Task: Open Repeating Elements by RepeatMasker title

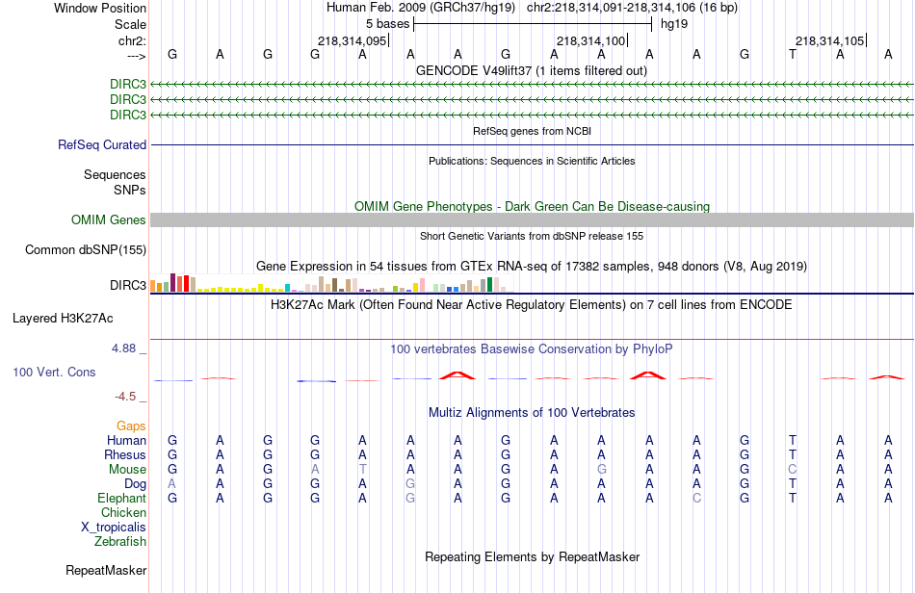Action: click(532, 556)
